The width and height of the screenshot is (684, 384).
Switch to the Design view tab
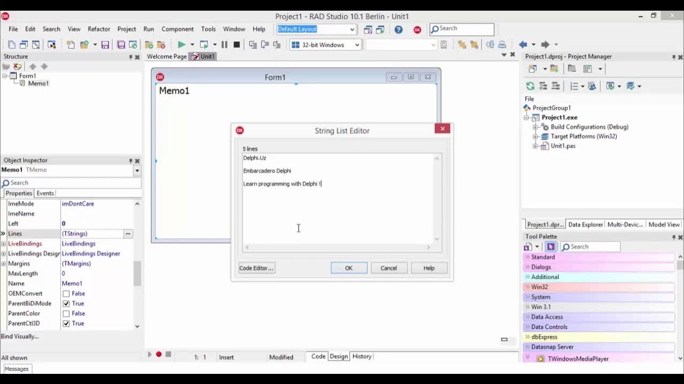(339, 356)
